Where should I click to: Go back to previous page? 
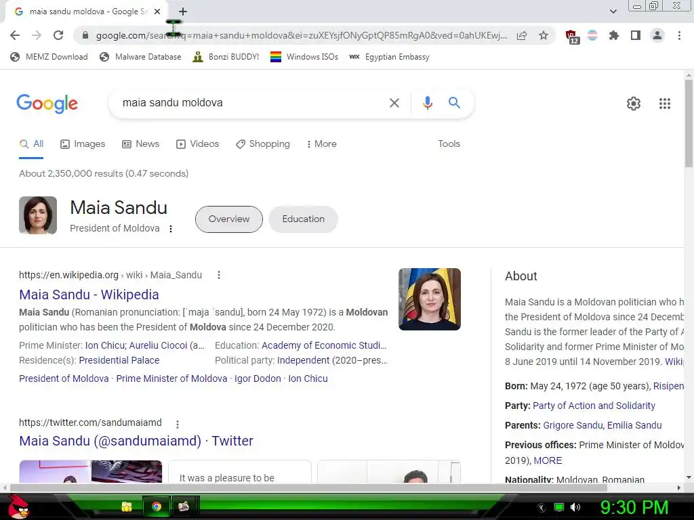tap(15, 35)
